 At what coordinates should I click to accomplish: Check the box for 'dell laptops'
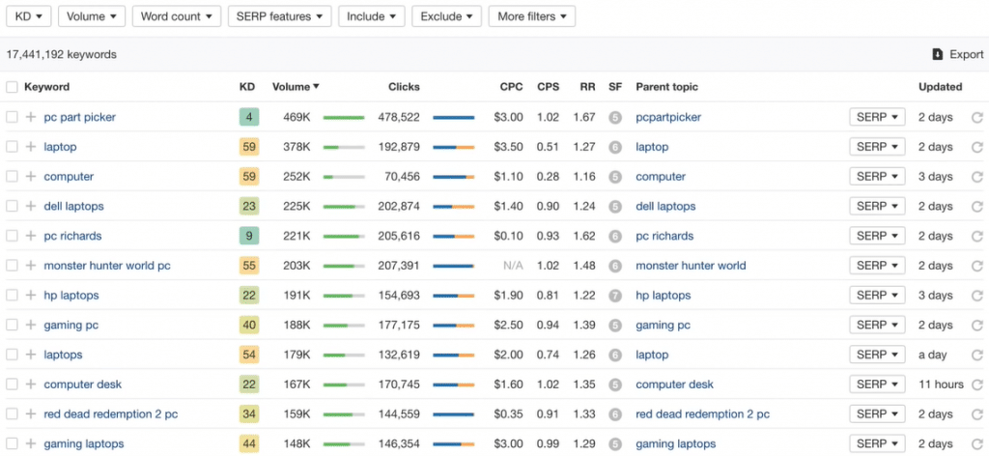coord(12,206)
